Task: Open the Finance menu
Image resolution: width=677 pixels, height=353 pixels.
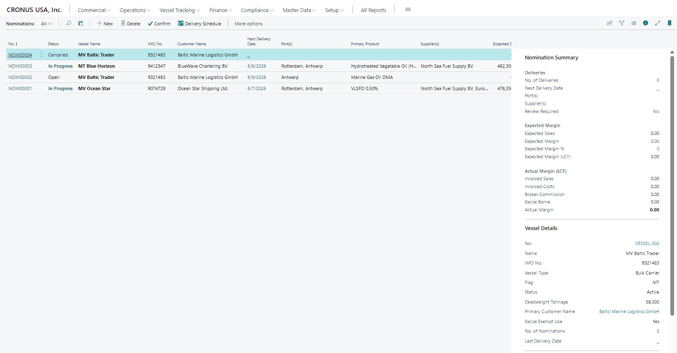Action: [221, 10]
